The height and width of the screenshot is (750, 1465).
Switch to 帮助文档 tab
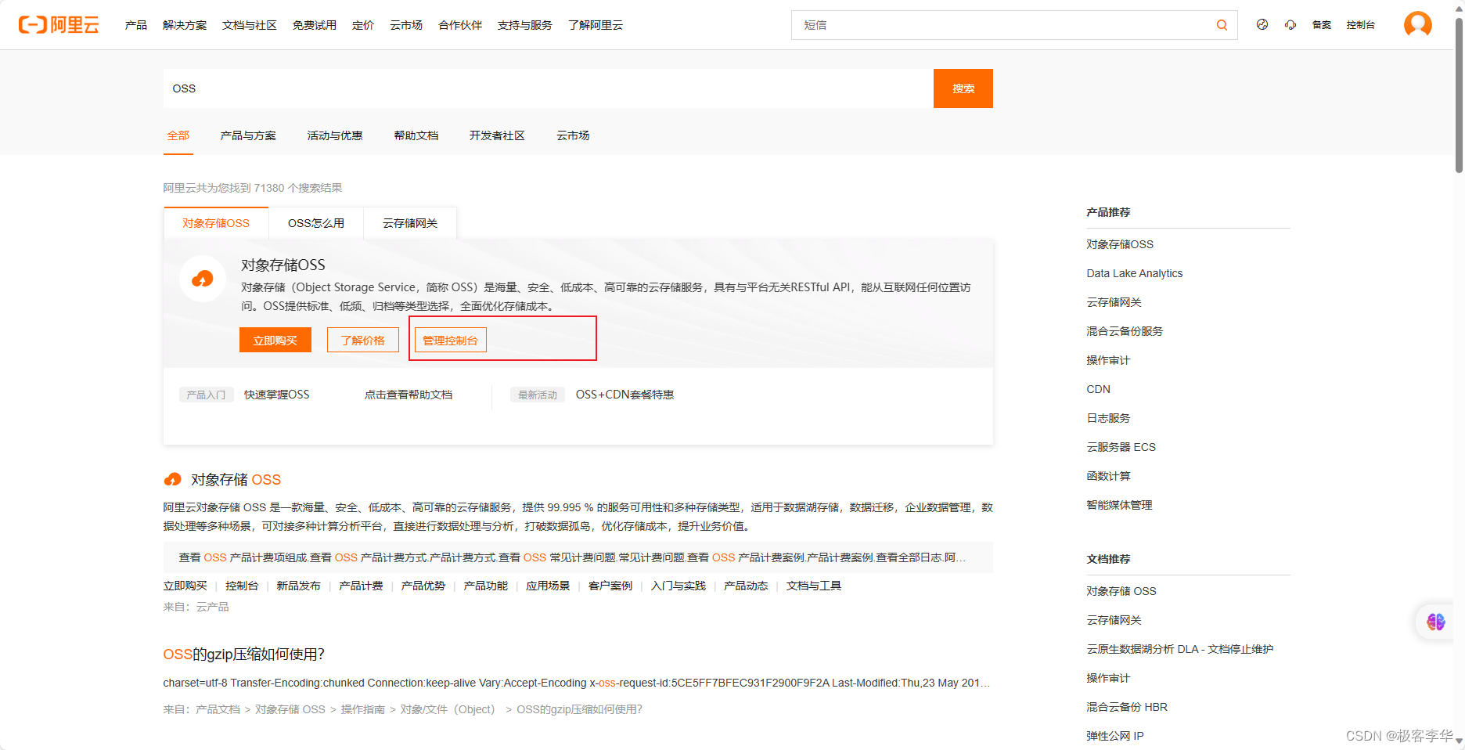416,135
